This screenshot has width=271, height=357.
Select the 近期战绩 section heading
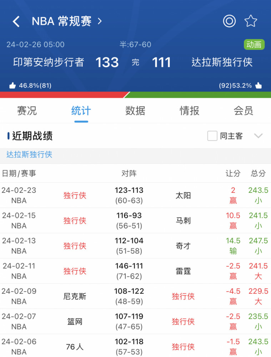32,136
